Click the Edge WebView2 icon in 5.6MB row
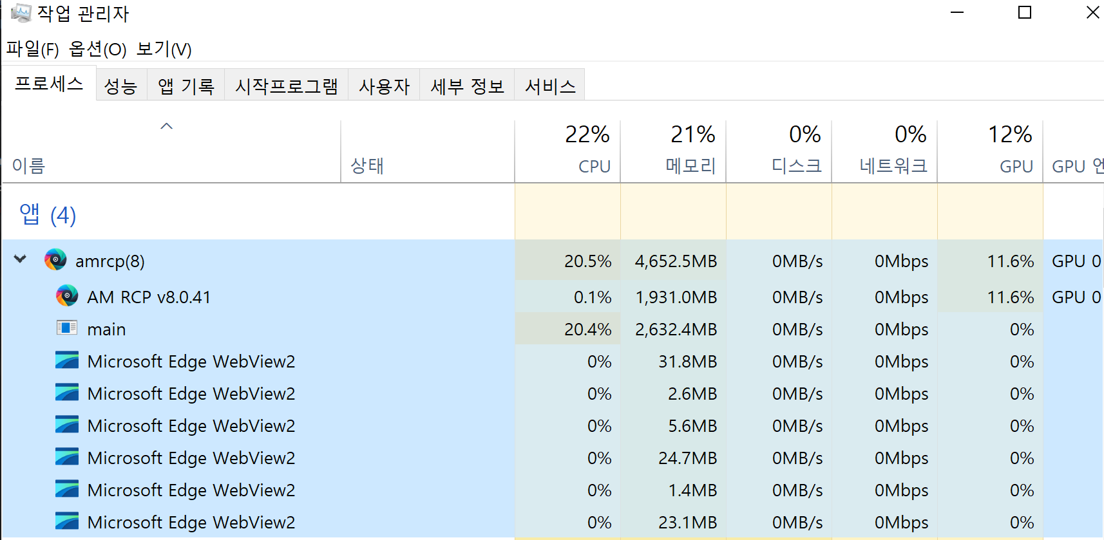The height and width of the screenshot is (540, 1104). [67, 425]
